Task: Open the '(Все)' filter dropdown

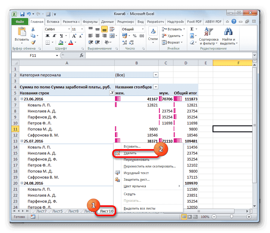Action: (x=156, y=75)
